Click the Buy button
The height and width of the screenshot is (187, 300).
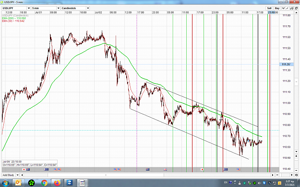click(277, 8)
